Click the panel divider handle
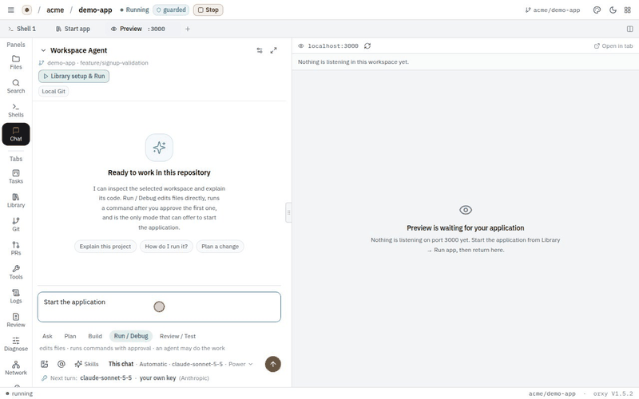The height and width of the screenshot is (399, 639). (x=288, y=212)
